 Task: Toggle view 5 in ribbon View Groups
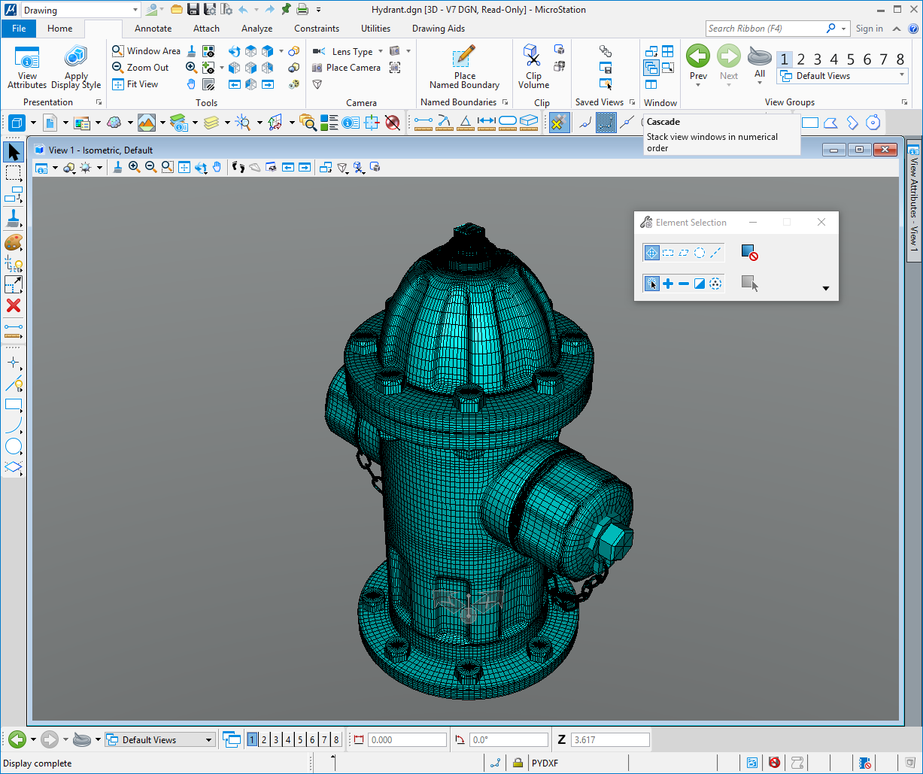point(851,59)
